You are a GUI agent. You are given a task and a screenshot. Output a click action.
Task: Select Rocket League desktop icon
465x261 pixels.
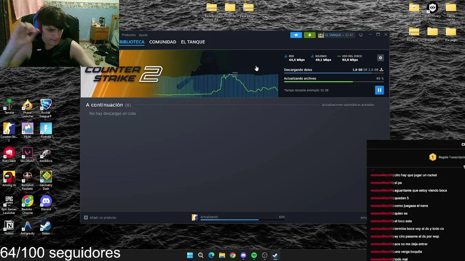(x=46, y=108)
